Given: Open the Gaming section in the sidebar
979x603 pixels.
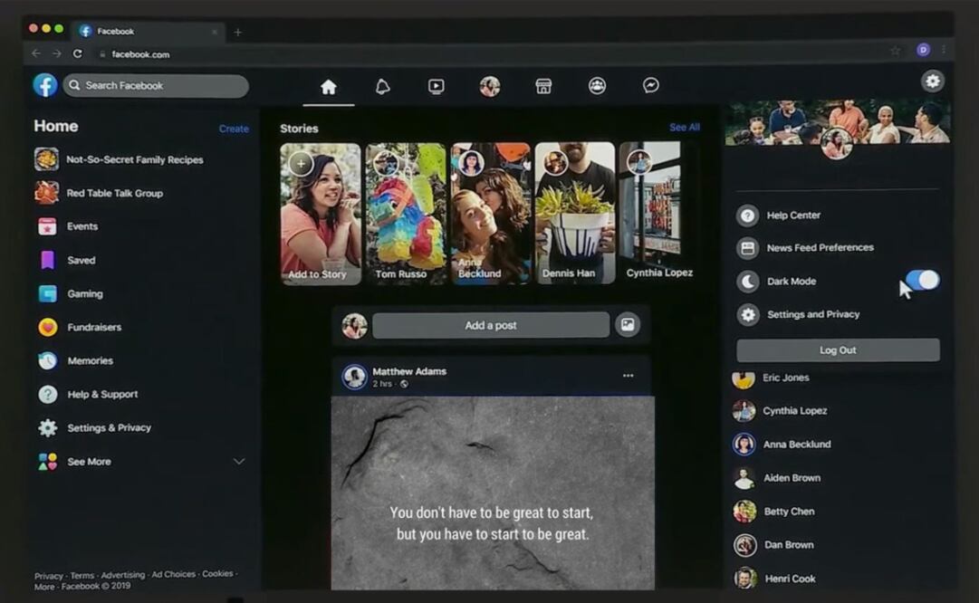Looking at the screenshot, I should [84, 293].
